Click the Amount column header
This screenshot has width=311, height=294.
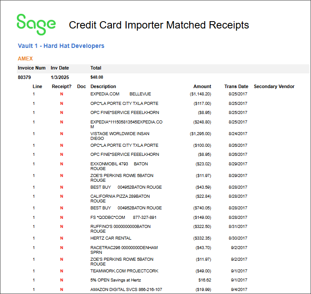click(202, 86)
